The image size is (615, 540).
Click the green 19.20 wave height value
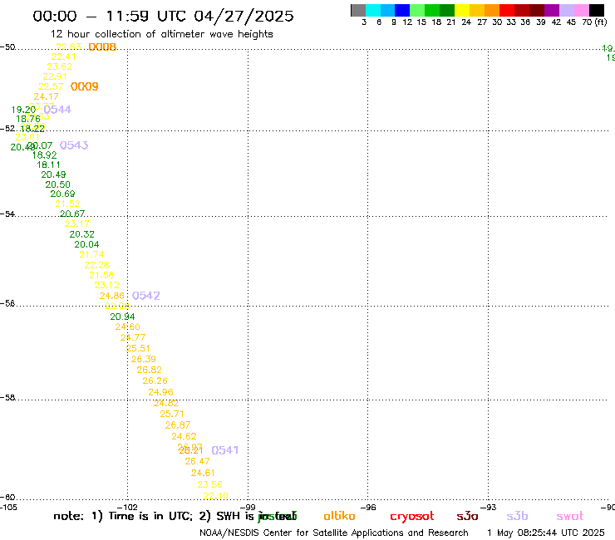[x=23, y=110]
